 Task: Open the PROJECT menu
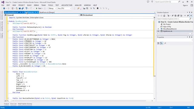[22, 5]
